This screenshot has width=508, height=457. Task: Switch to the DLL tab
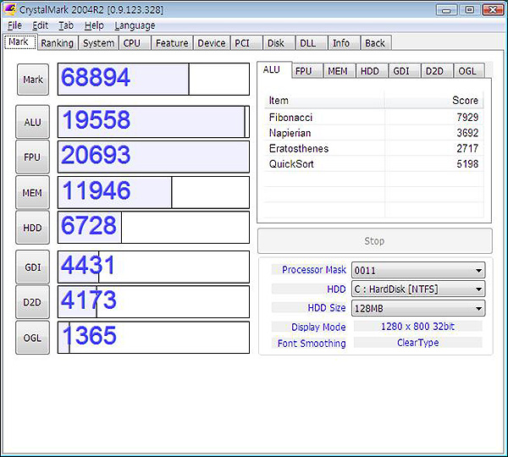[x=312, y=43]
